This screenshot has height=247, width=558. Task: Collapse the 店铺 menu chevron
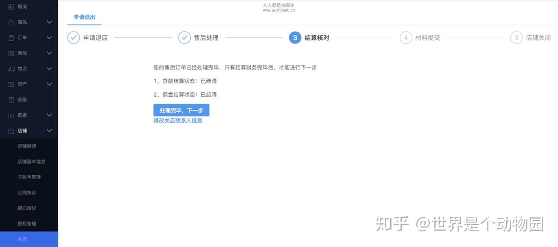coord(49,131)
